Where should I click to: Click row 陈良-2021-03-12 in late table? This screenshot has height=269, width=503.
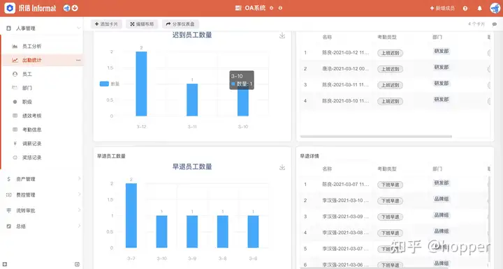click(x=395, y=52)
